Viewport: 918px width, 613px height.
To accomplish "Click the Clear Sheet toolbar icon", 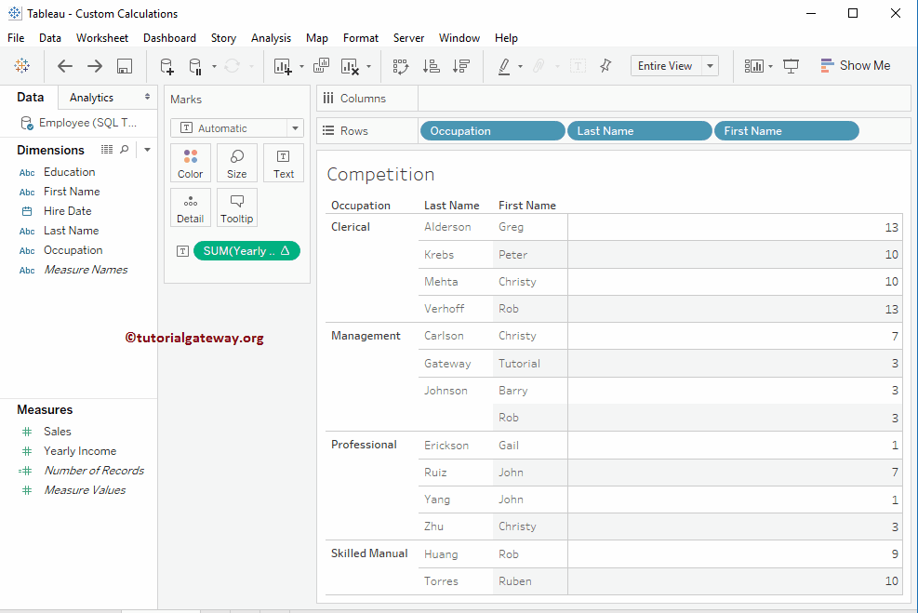I will click(352, 66).
